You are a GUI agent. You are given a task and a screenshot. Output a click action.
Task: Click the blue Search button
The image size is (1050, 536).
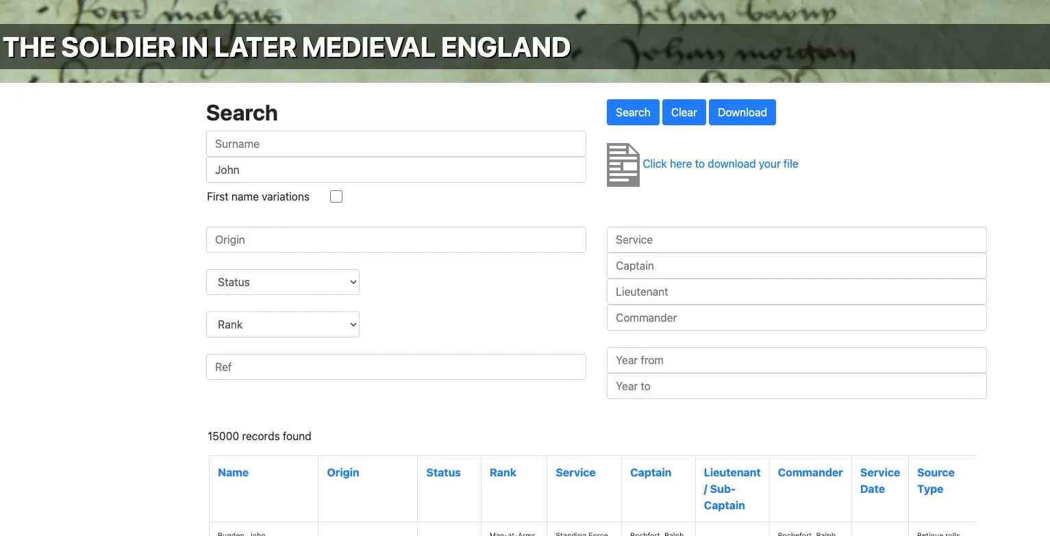click(x=633, y=112)
